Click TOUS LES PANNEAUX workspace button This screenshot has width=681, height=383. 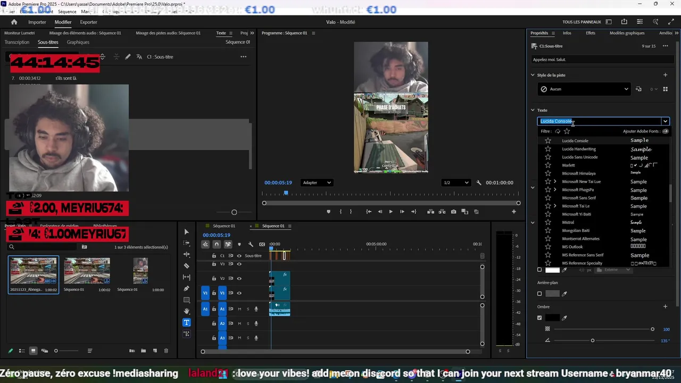click(x=580, y=22)
